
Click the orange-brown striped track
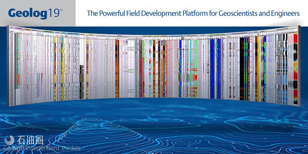[117, 69]
